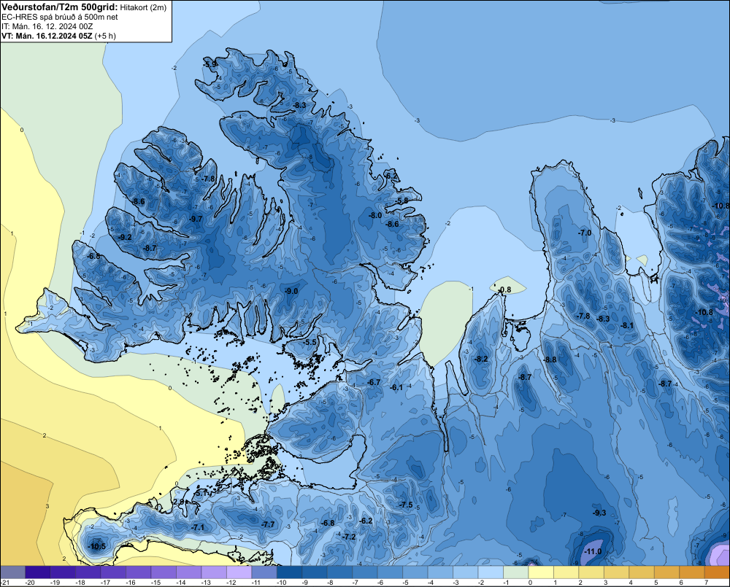
Task: Click the -10.5 temperature label
Action: tap(97, 547)
